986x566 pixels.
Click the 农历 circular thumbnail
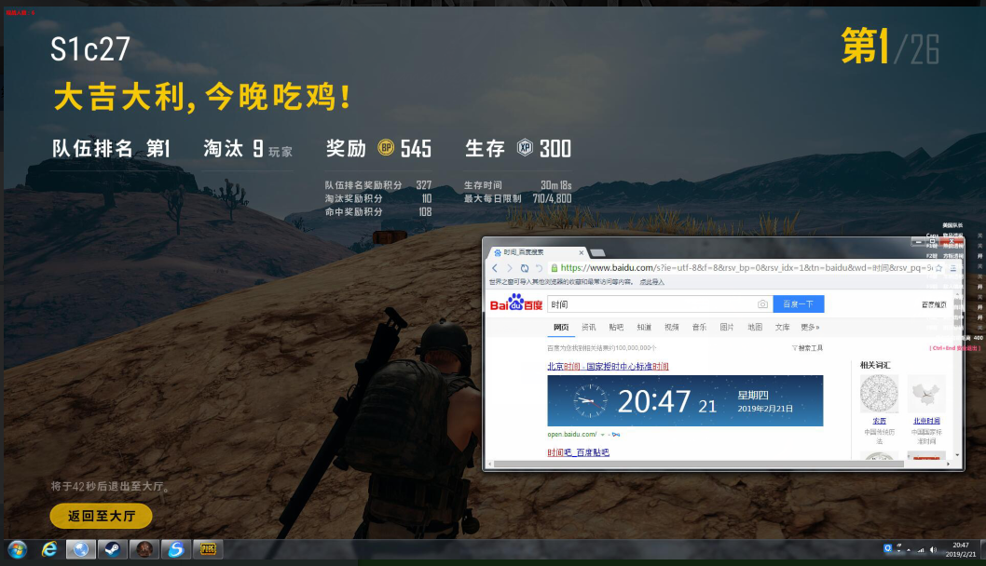point(879,394)
